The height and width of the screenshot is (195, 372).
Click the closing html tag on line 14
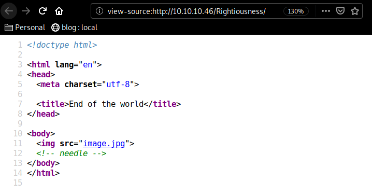click(44, 173)
